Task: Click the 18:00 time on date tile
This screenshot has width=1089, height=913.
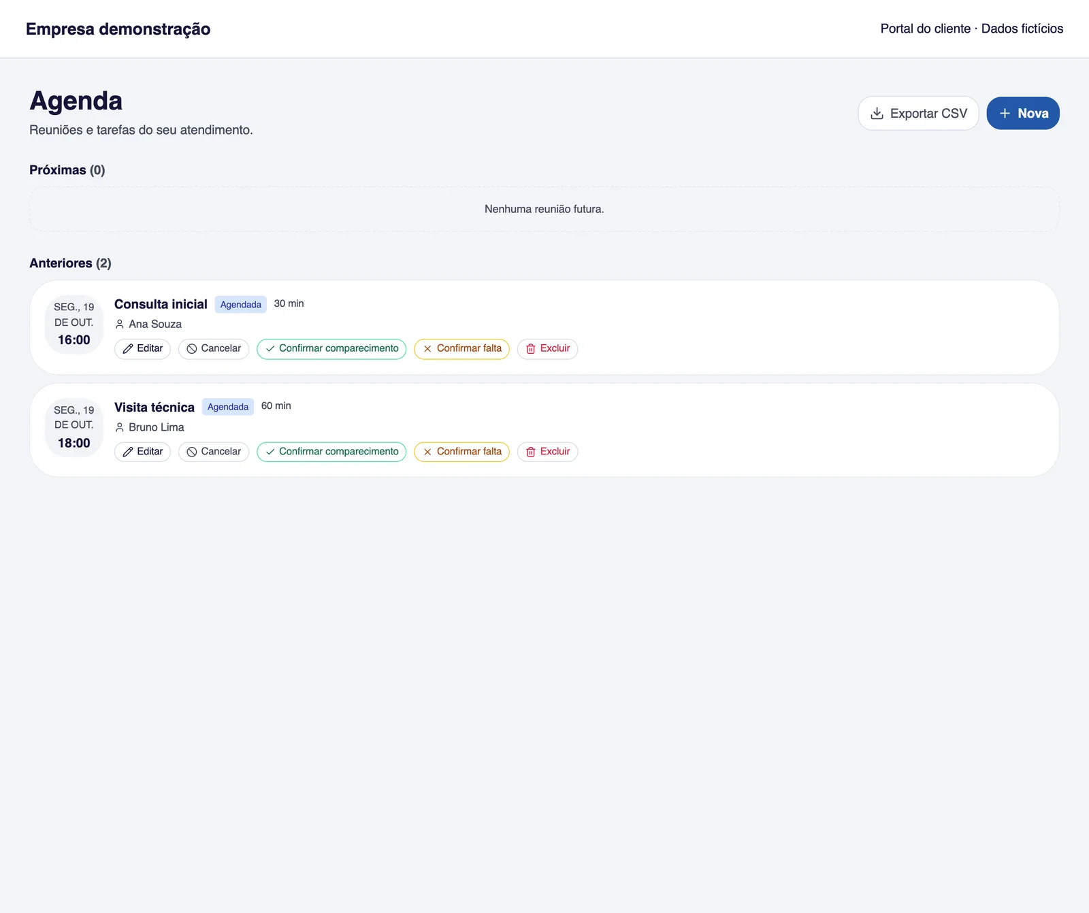Action: (x=74, y=443)
